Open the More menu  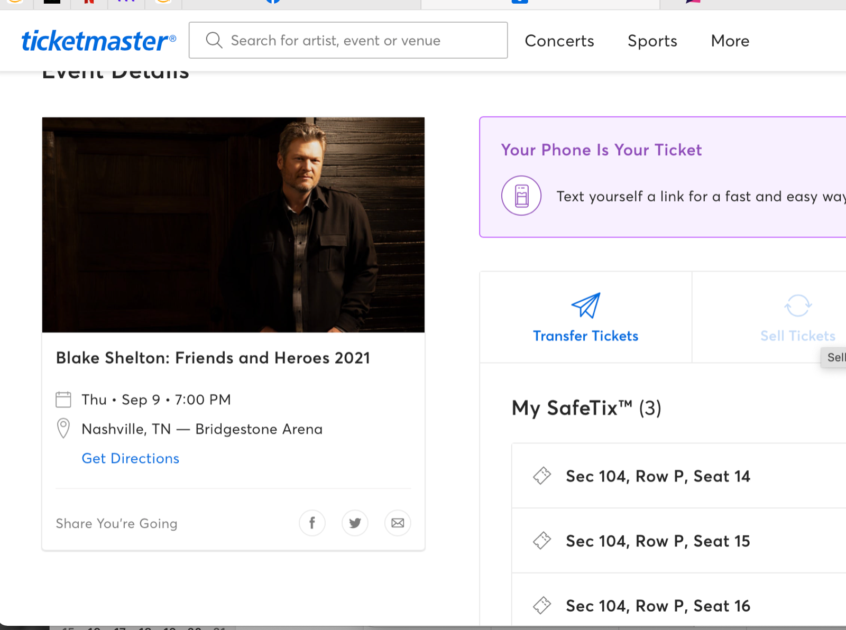730,41
